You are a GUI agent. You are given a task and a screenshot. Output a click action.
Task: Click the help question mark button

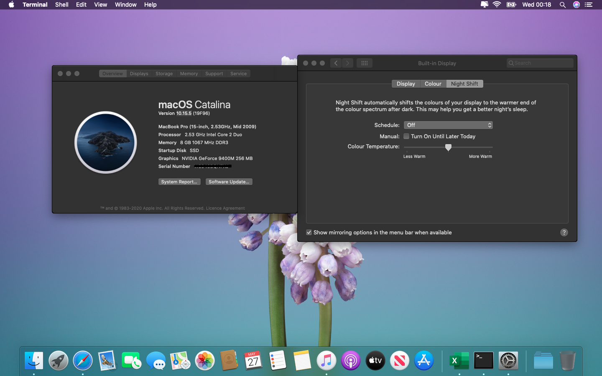pyautogui.click(x=564, y=232)
